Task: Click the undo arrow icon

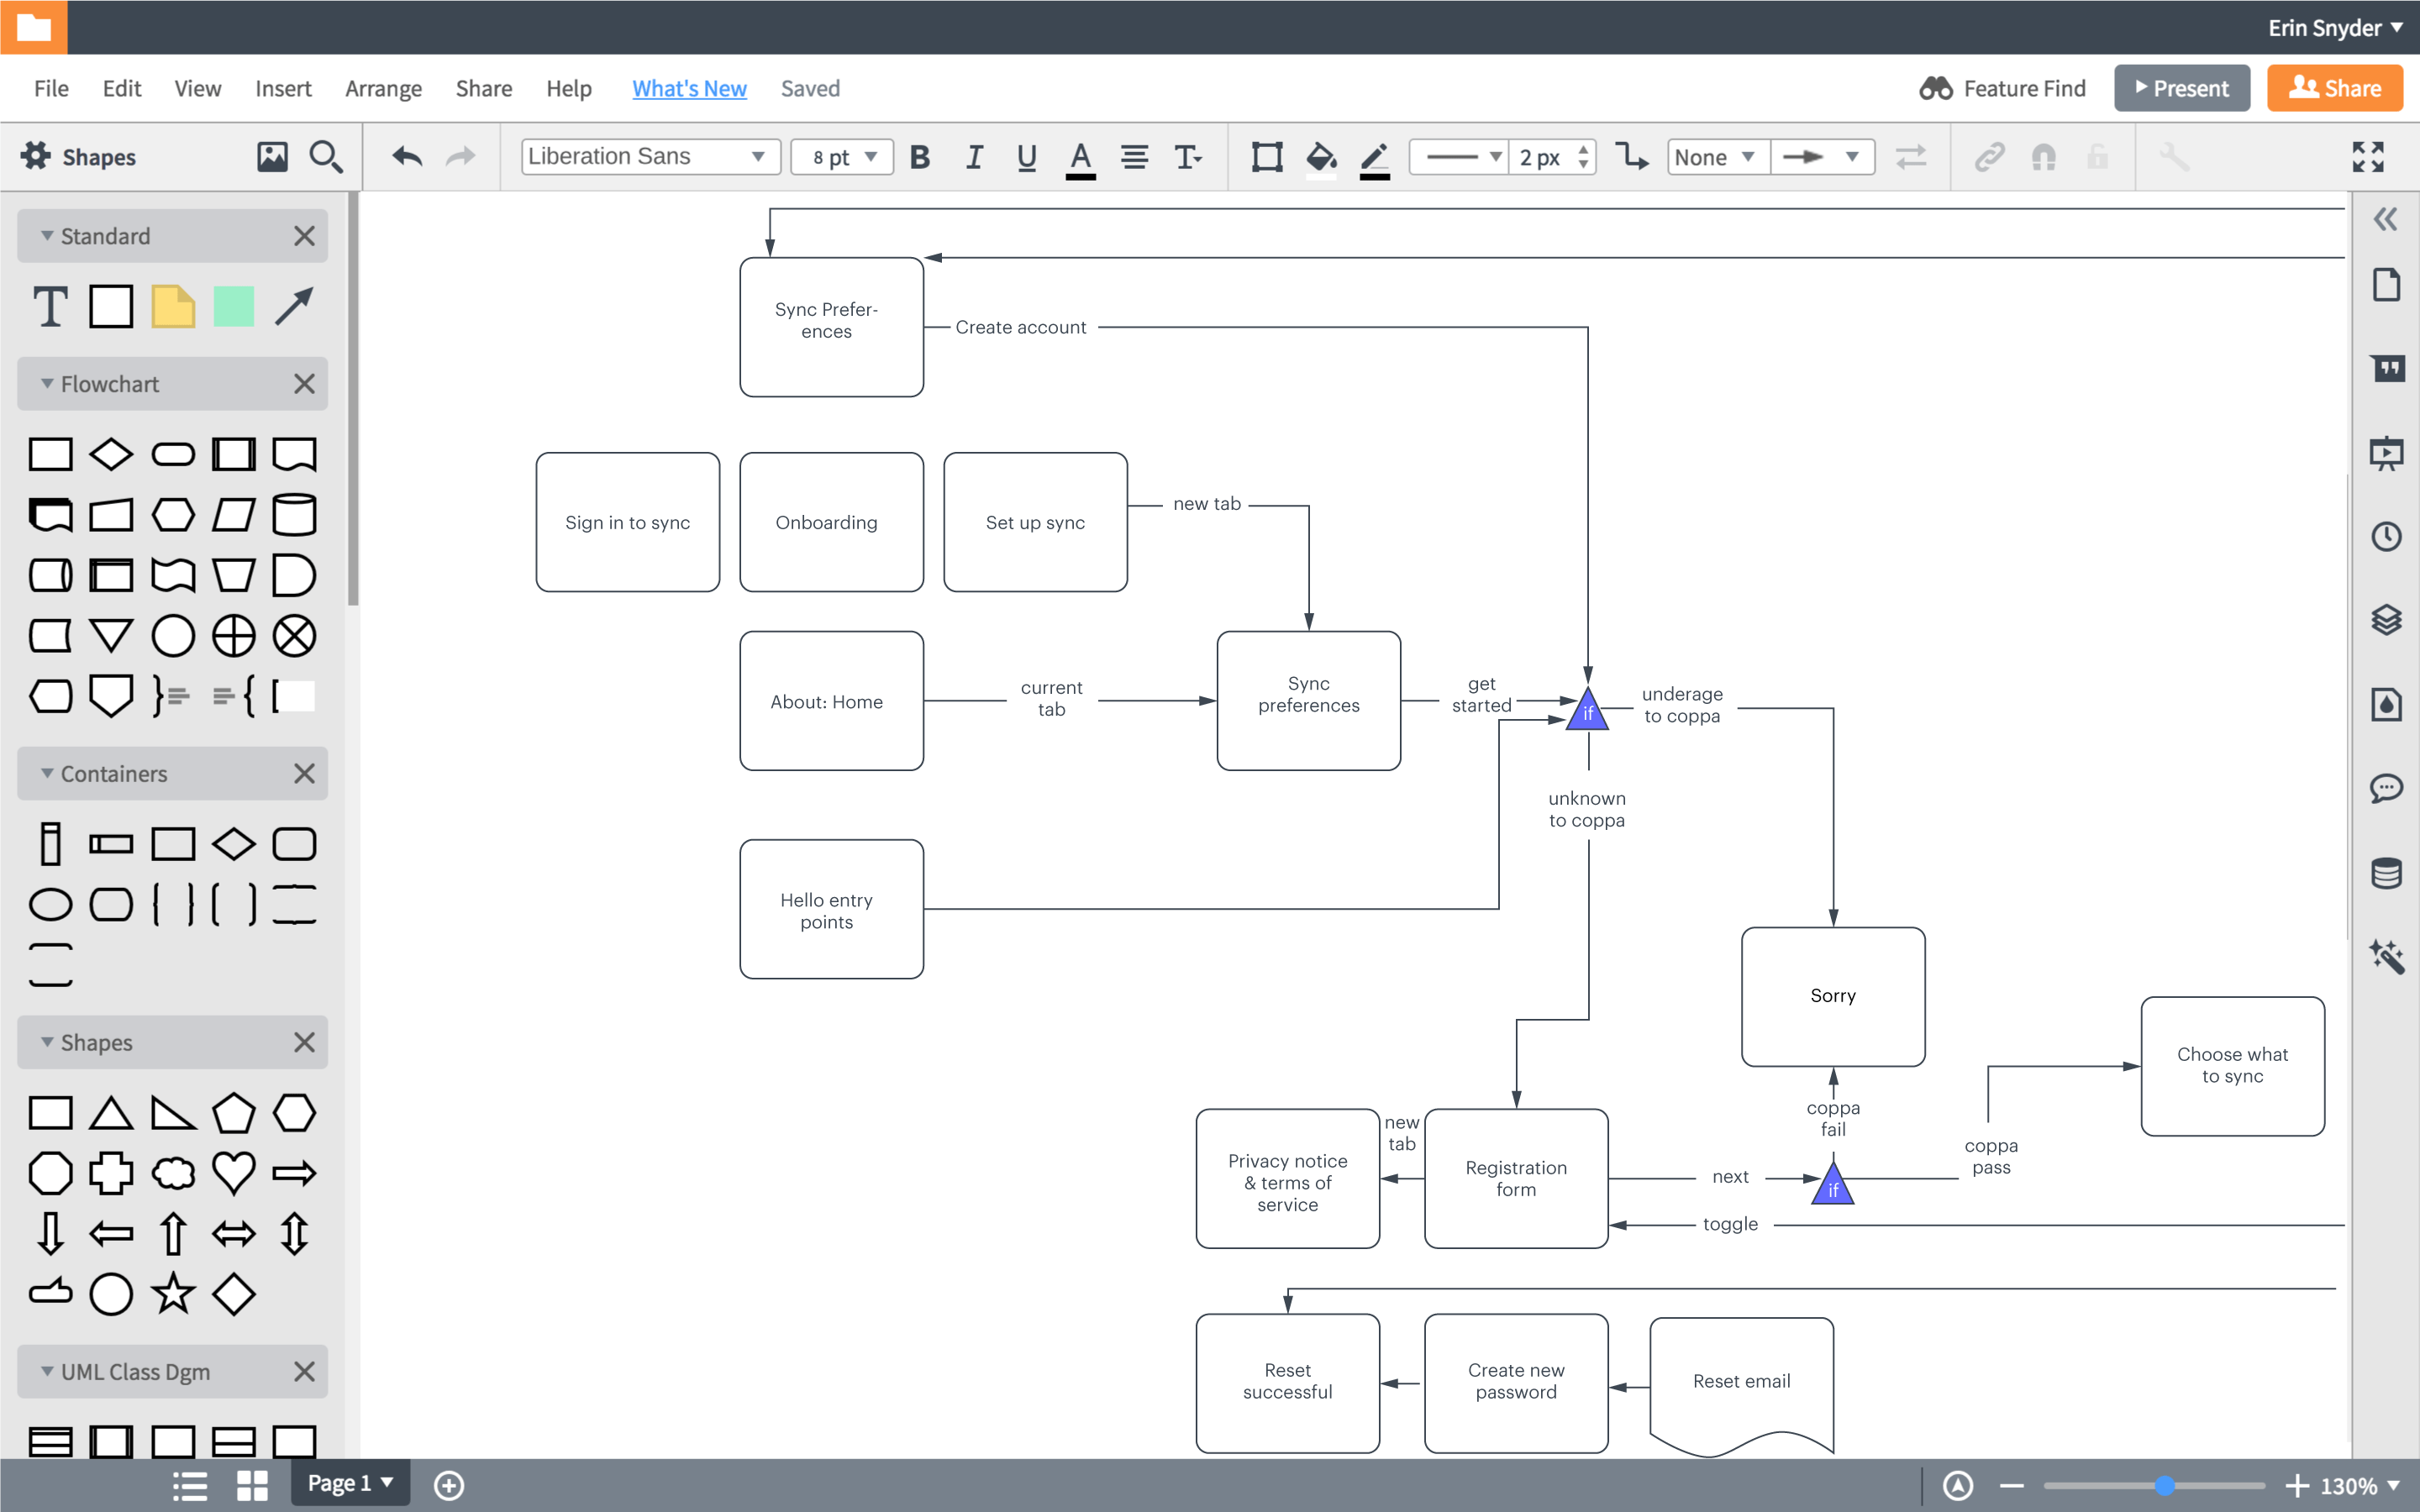Action: 407,157
